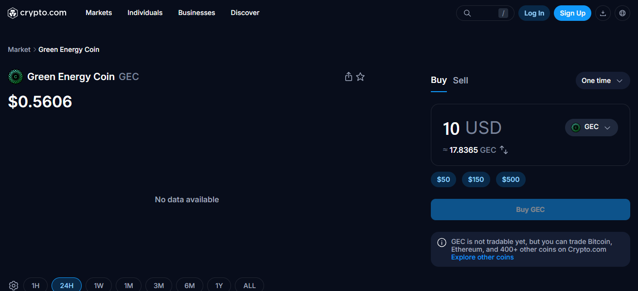This screenshot has height=291, width=638.
Task: Select the ALL chart timeframe
Action: click(249, 286)
